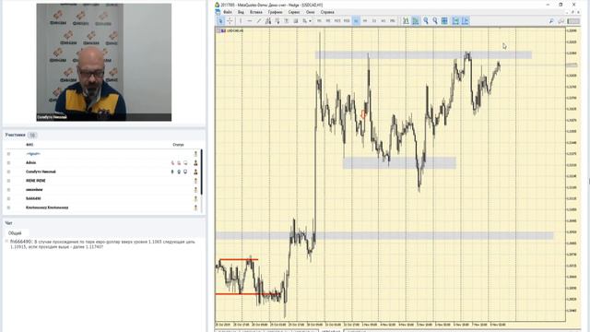Toggle the highlighted H1 timeframe button

pos(356,20)
